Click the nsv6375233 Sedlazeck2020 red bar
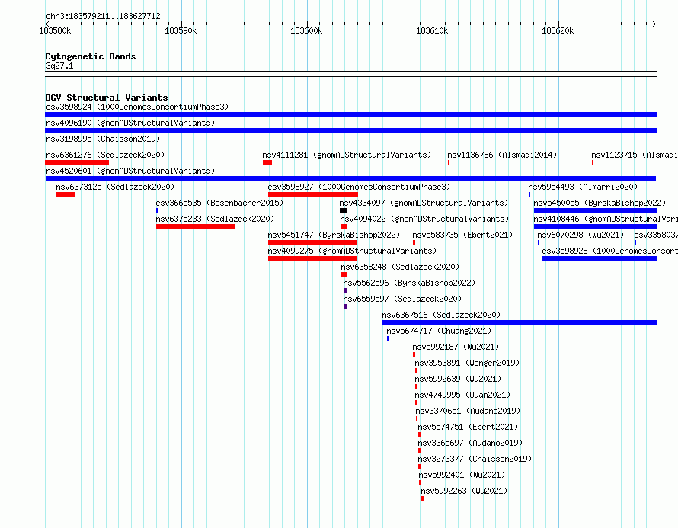 tap(196, 226)
